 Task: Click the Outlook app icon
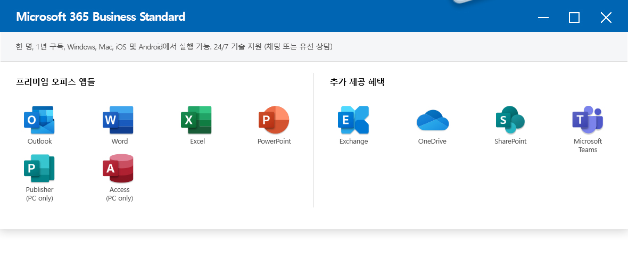click(39, 120)
